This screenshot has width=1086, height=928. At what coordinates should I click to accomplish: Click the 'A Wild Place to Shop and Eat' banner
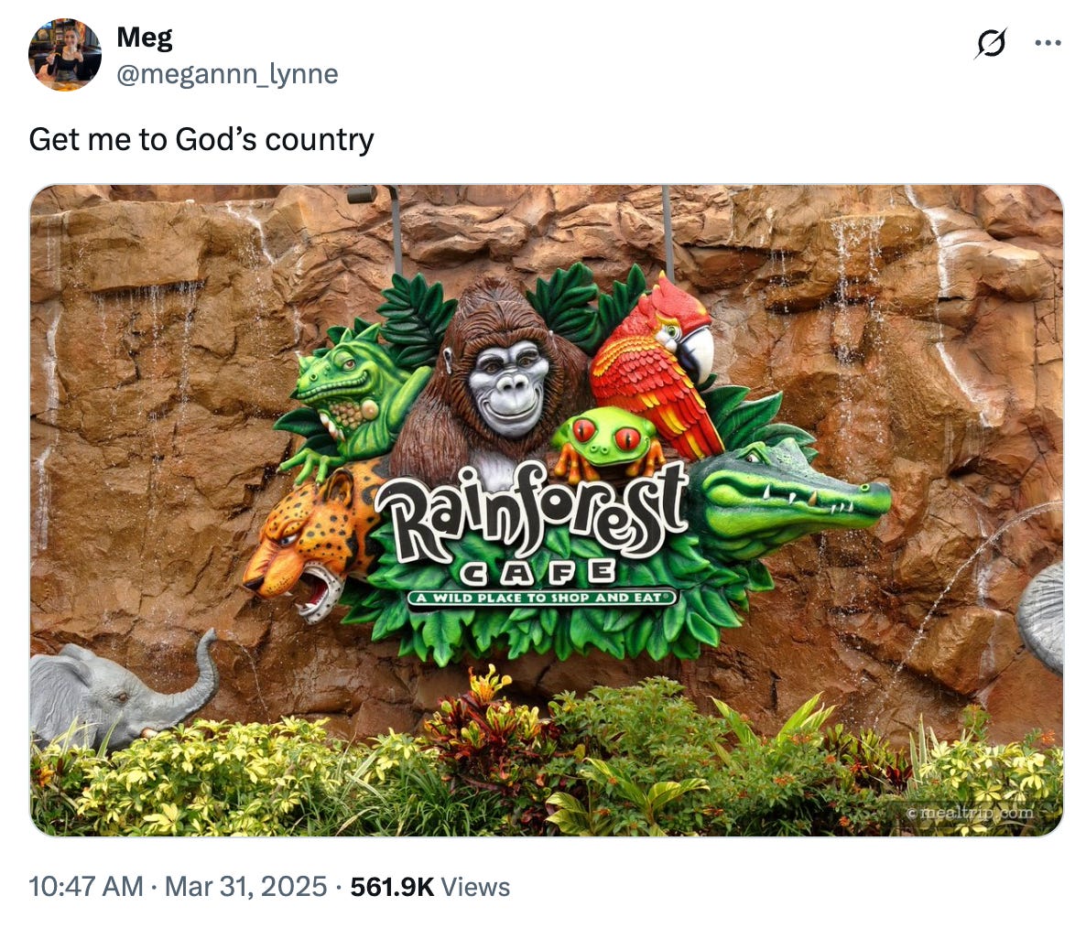543,598
